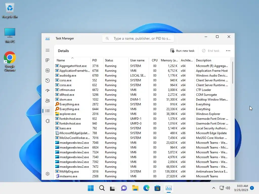Viewport: 259px width, 194px height.
Task: Select the dwm.exe process
Action: click(142, 100)
